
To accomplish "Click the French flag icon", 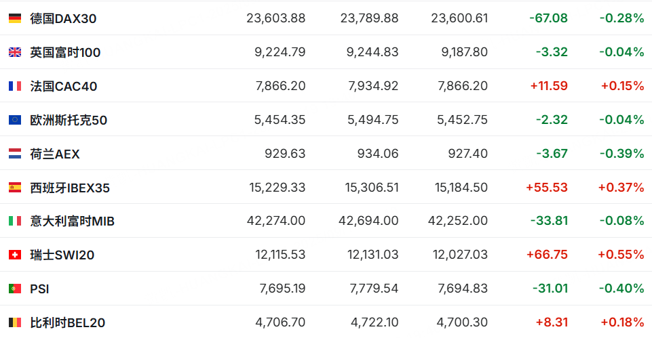I will [15, 86].
